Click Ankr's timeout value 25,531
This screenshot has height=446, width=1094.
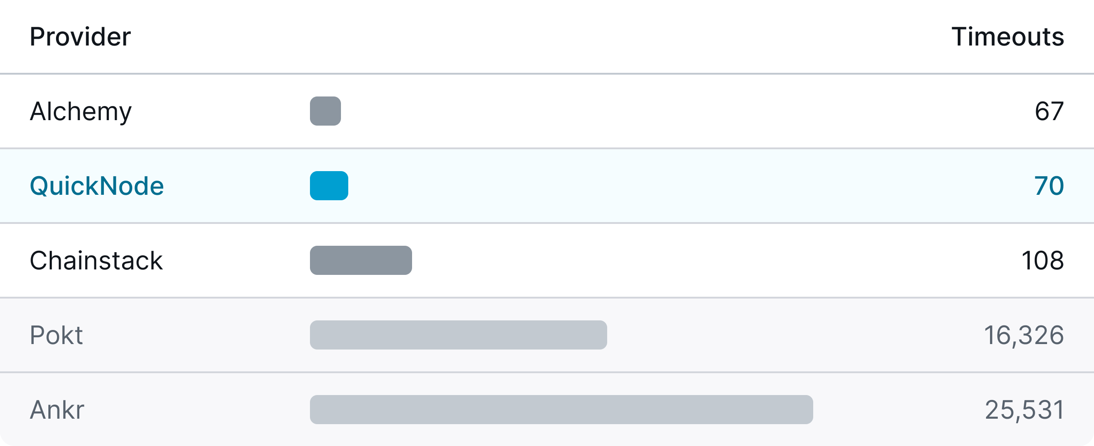tap(1024, 411)
